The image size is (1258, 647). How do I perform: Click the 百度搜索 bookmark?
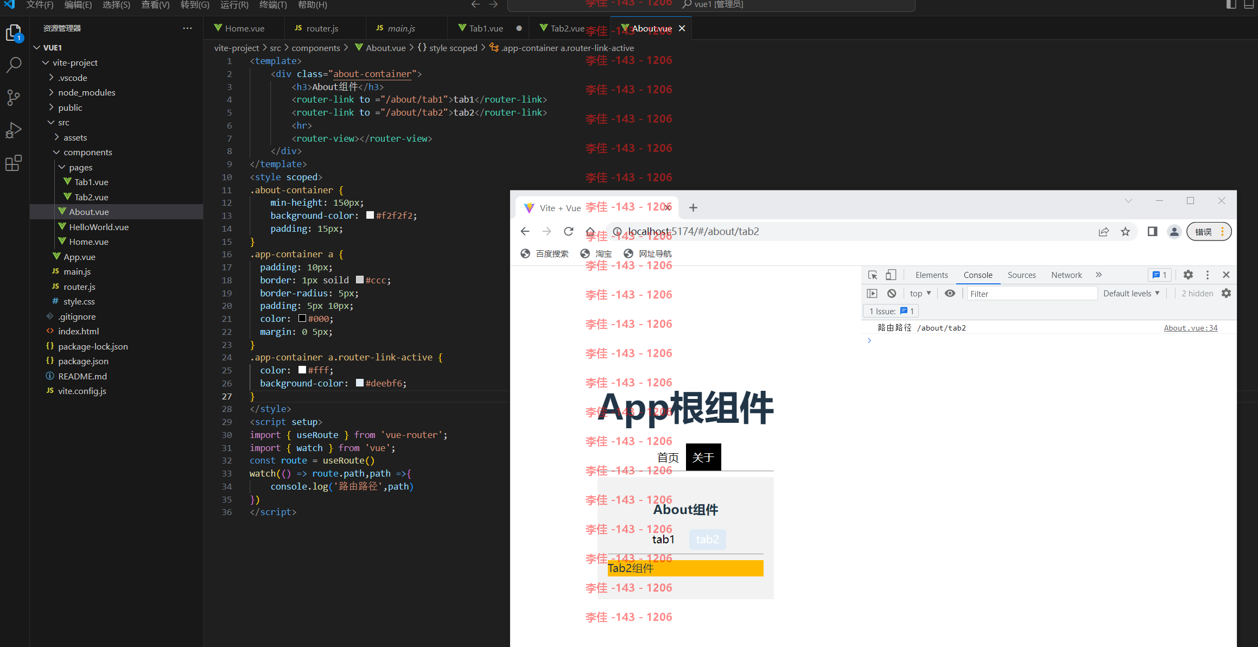545,254
